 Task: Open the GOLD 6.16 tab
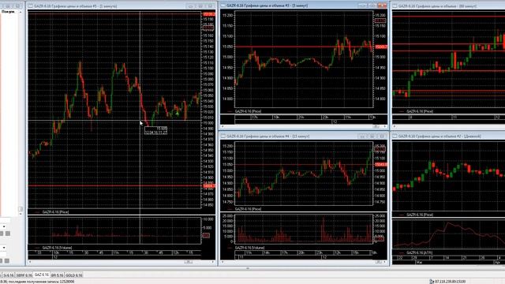click(x=74, y=275)
